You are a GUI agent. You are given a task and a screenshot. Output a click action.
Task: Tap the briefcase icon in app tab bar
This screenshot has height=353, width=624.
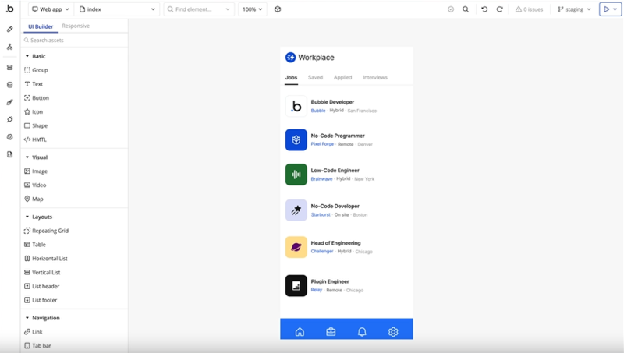331,332
